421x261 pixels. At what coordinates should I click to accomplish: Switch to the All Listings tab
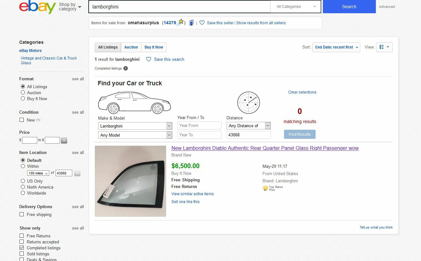pyautogui.click(x=108, y=47)
